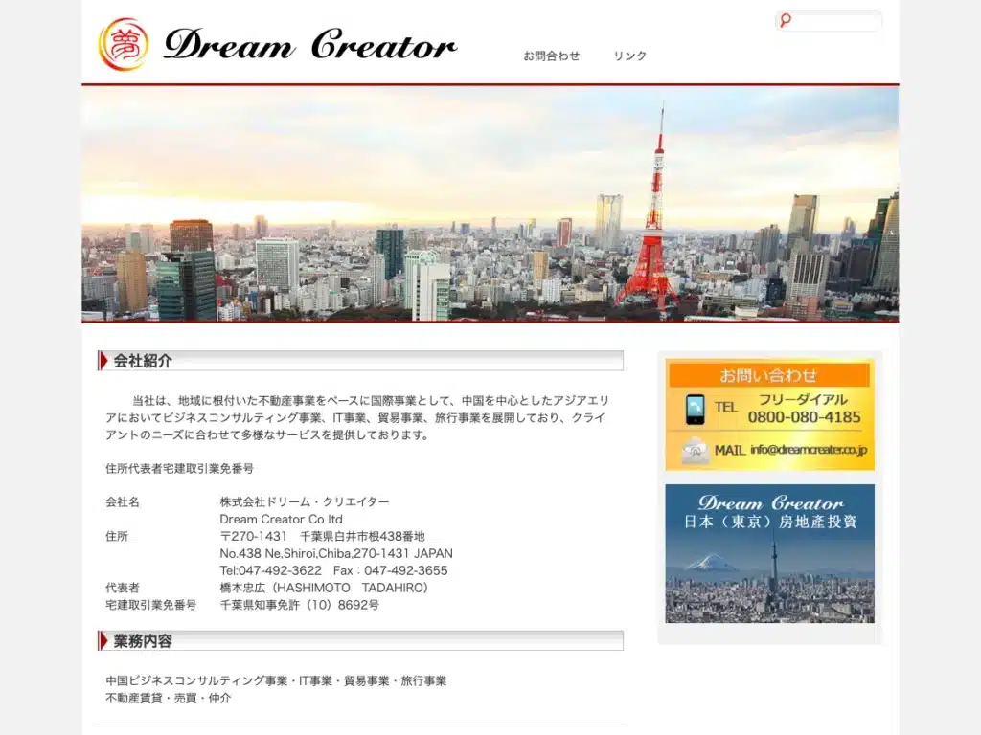Click the English address No.438 Ne,Shiroi,Chiba
This screenshot has height=735, width=981.
pyautogui.click(x=336, y=553)
